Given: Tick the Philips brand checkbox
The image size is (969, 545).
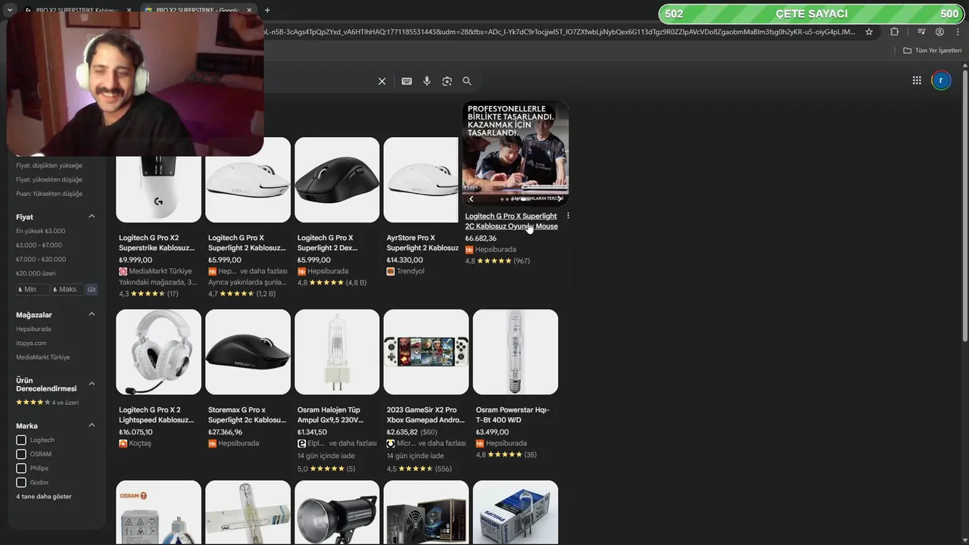Looking at the screenshot, I should coord(21,469).
